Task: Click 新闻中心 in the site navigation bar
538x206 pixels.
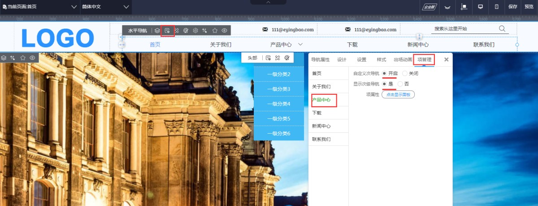Action: [418, 45]
